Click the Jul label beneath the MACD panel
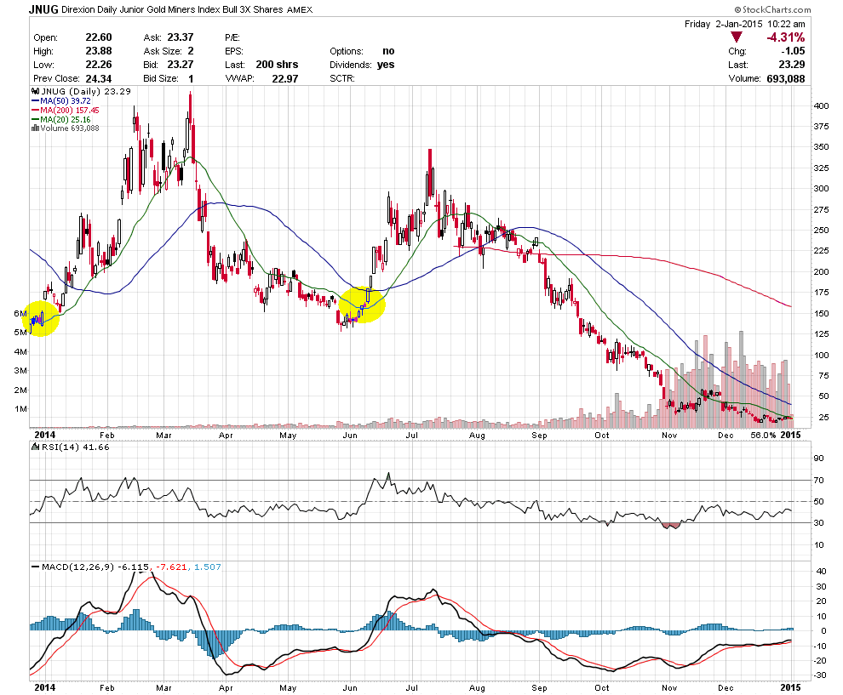Image resolution: width=843 pixels, height=695 pixels. coord(412,687)
